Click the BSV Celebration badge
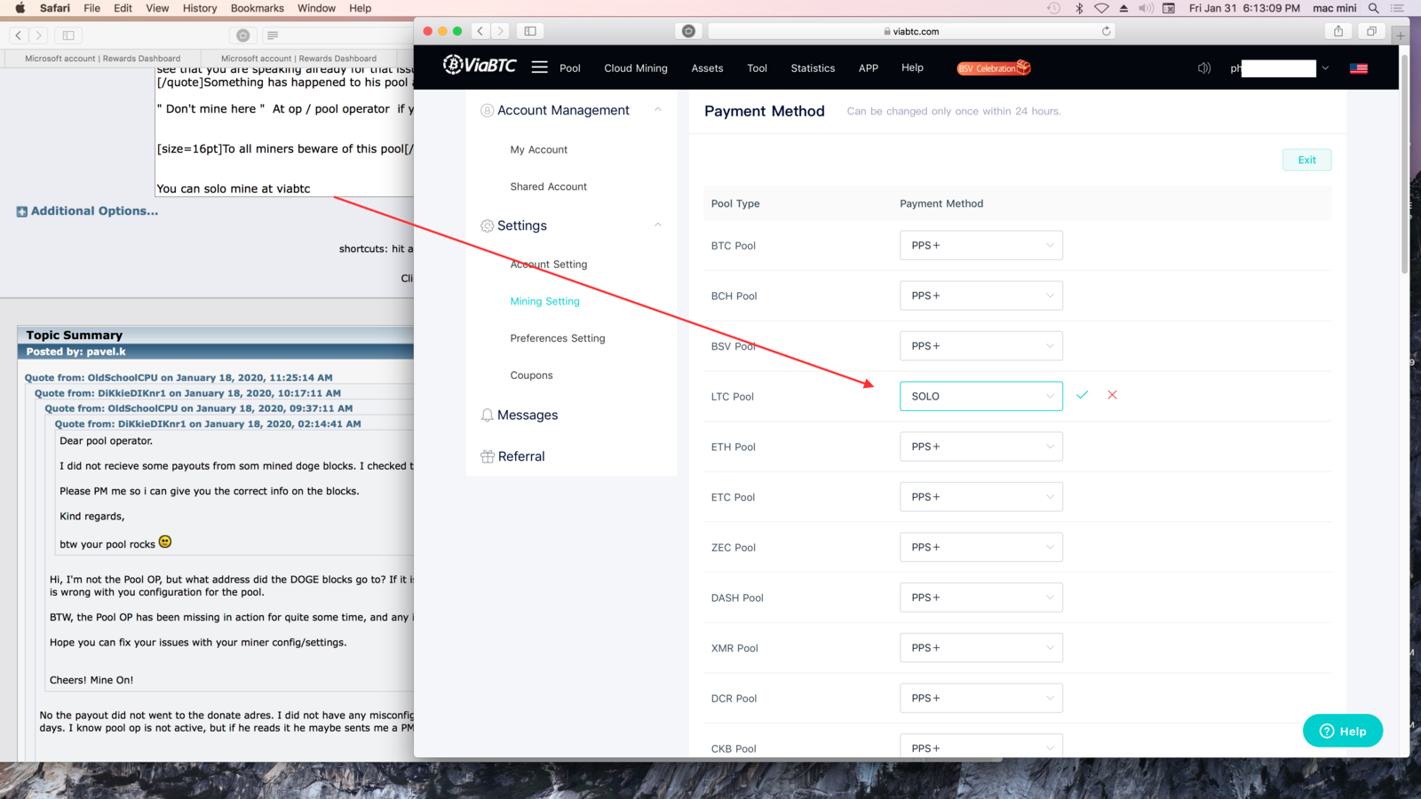Image resolution: width=1421 pixels, height=799 pixels. coord(994,67)
